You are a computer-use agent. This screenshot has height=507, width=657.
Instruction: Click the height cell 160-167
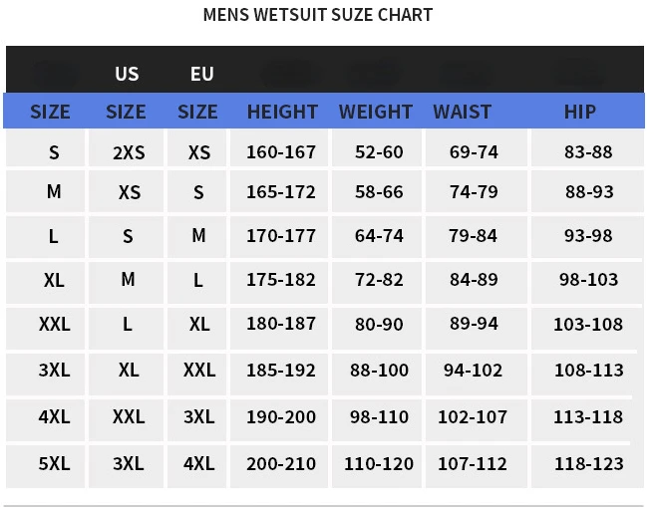(280, 152)
